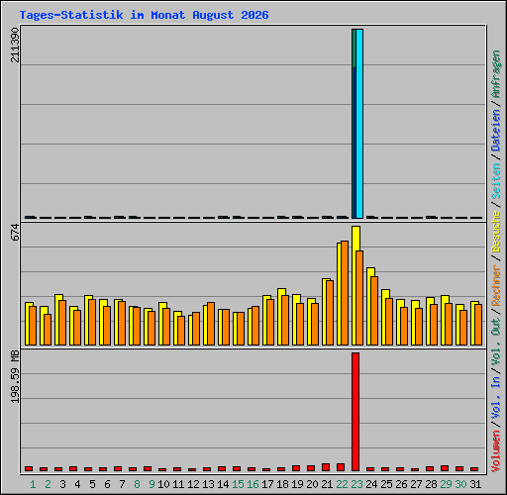Click the Rechner legend label

click(496, 285)
